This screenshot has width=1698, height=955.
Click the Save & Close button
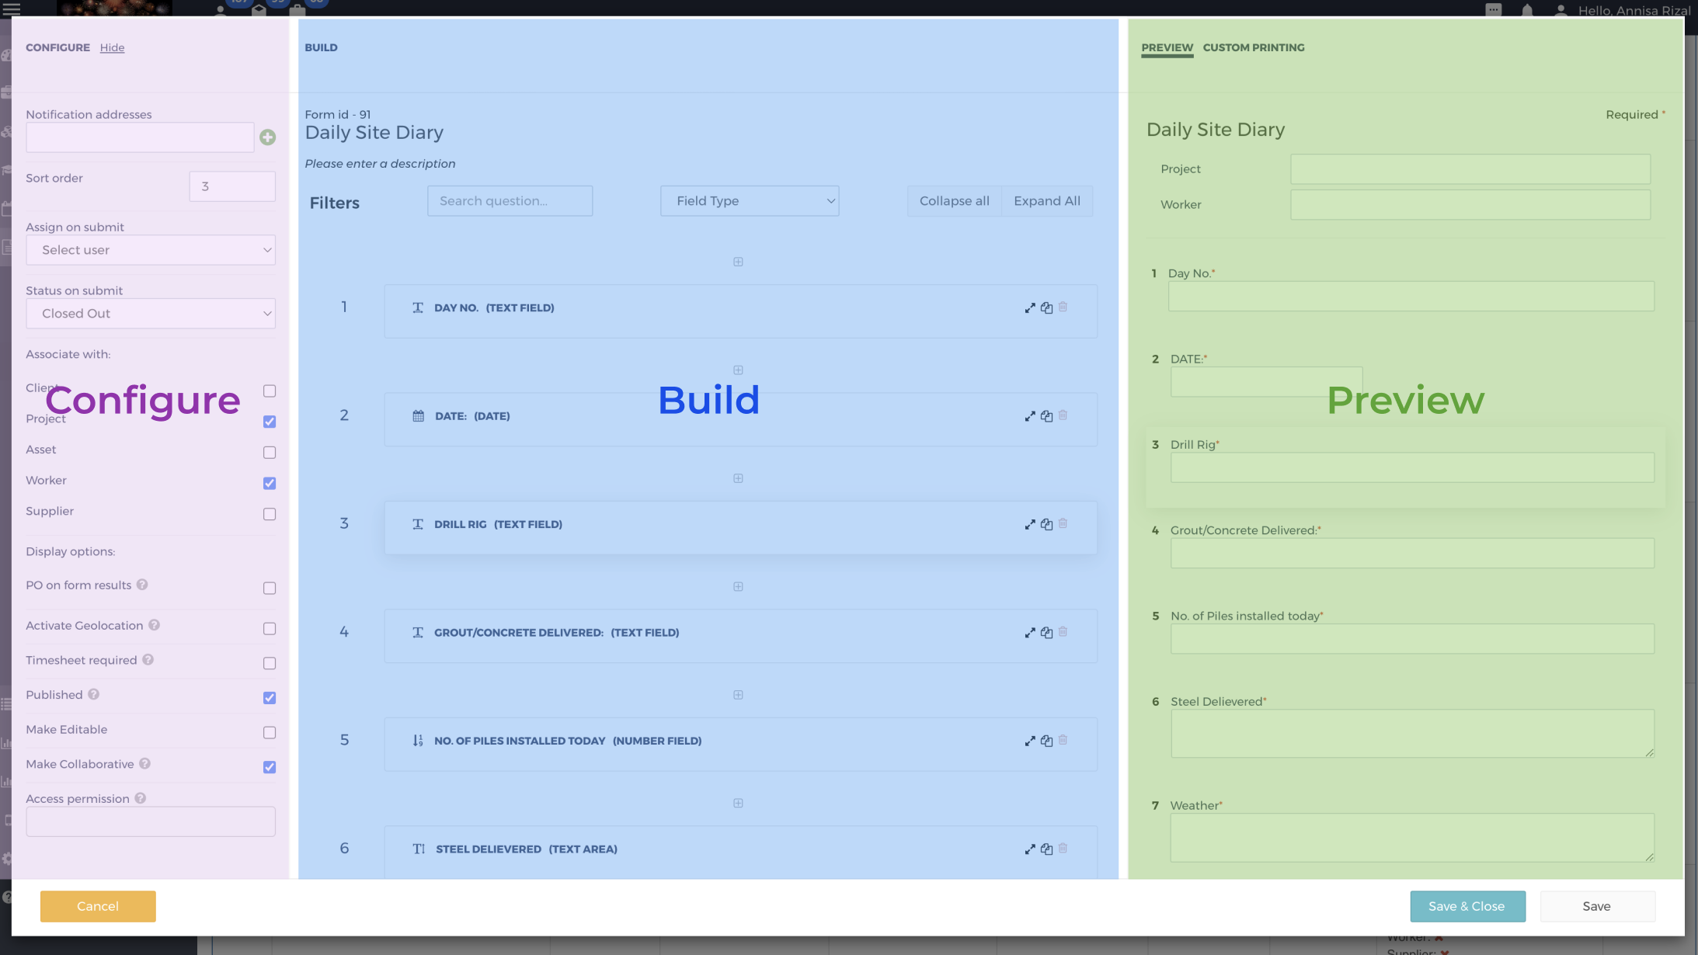(x=1467, y=906)
